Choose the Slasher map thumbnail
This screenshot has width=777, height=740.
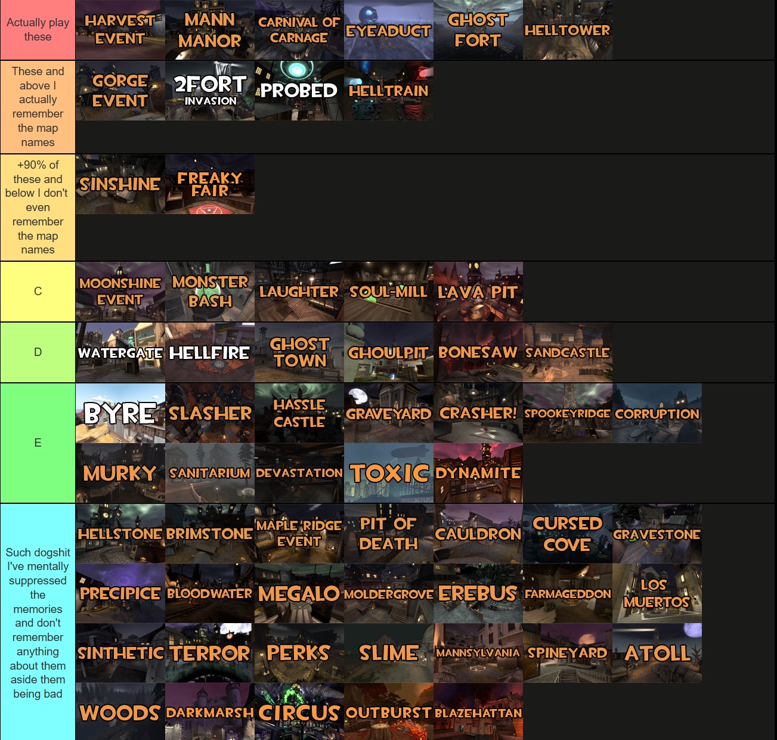(210, 413)
